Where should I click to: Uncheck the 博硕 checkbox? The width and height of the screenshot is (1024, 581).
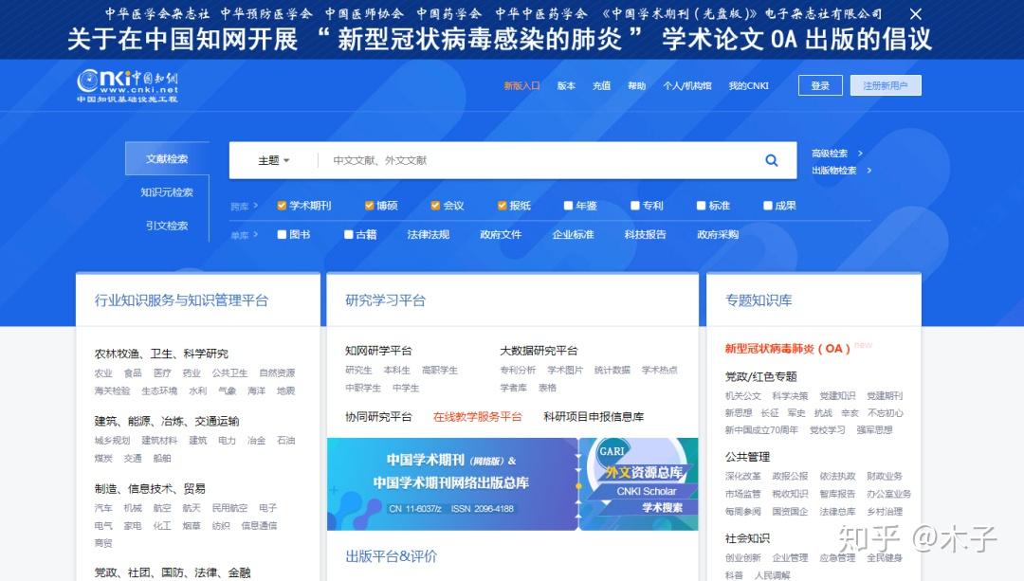point(369,206)
